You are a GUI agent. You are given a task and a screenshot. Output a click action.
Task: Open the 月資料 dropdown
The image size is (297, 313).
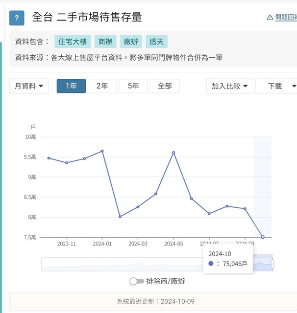28,86
